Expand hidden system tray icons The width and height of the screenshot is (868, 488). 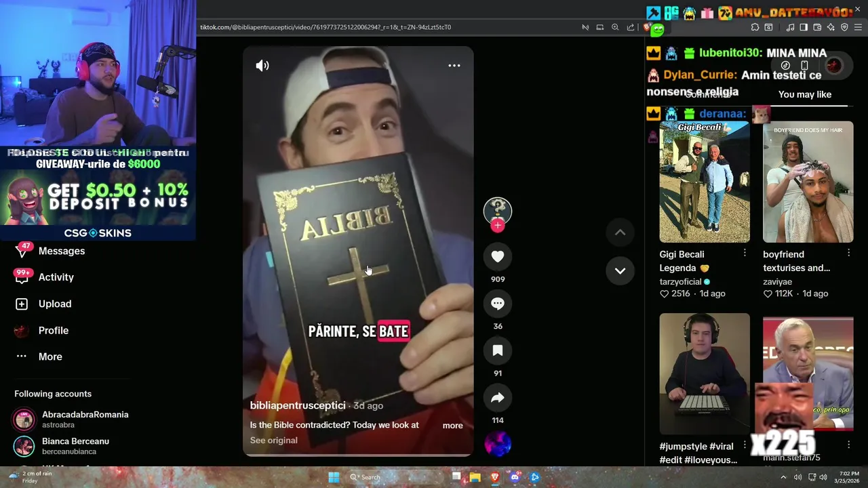point(783,477)
